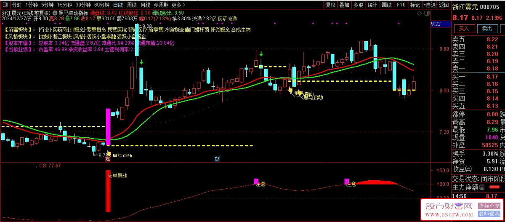Click the 冷链物流 concept link

coord(173,30)
